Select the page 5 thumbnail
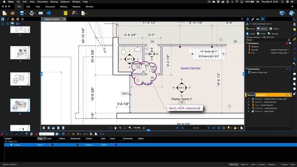The image size is (297, 167). [20, 79]
